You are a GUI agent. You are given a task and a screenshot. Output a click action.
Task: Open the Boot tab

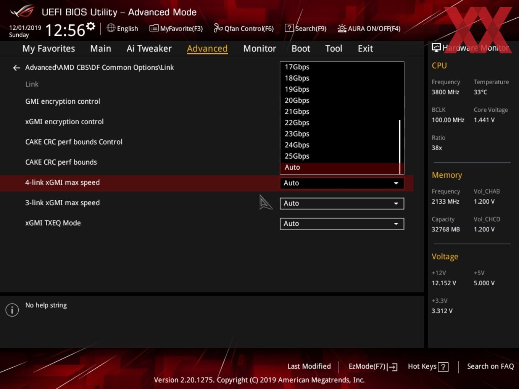301,48
